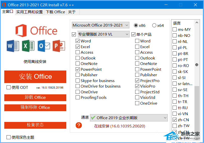Enable ProjectStd single product

tap(137, 92)
